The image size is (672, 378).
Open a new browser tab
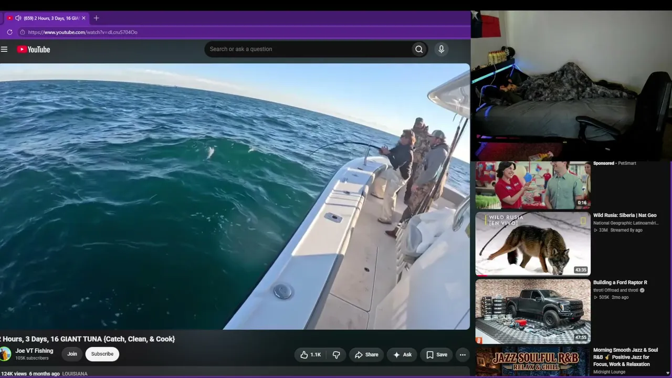(96, 18)
